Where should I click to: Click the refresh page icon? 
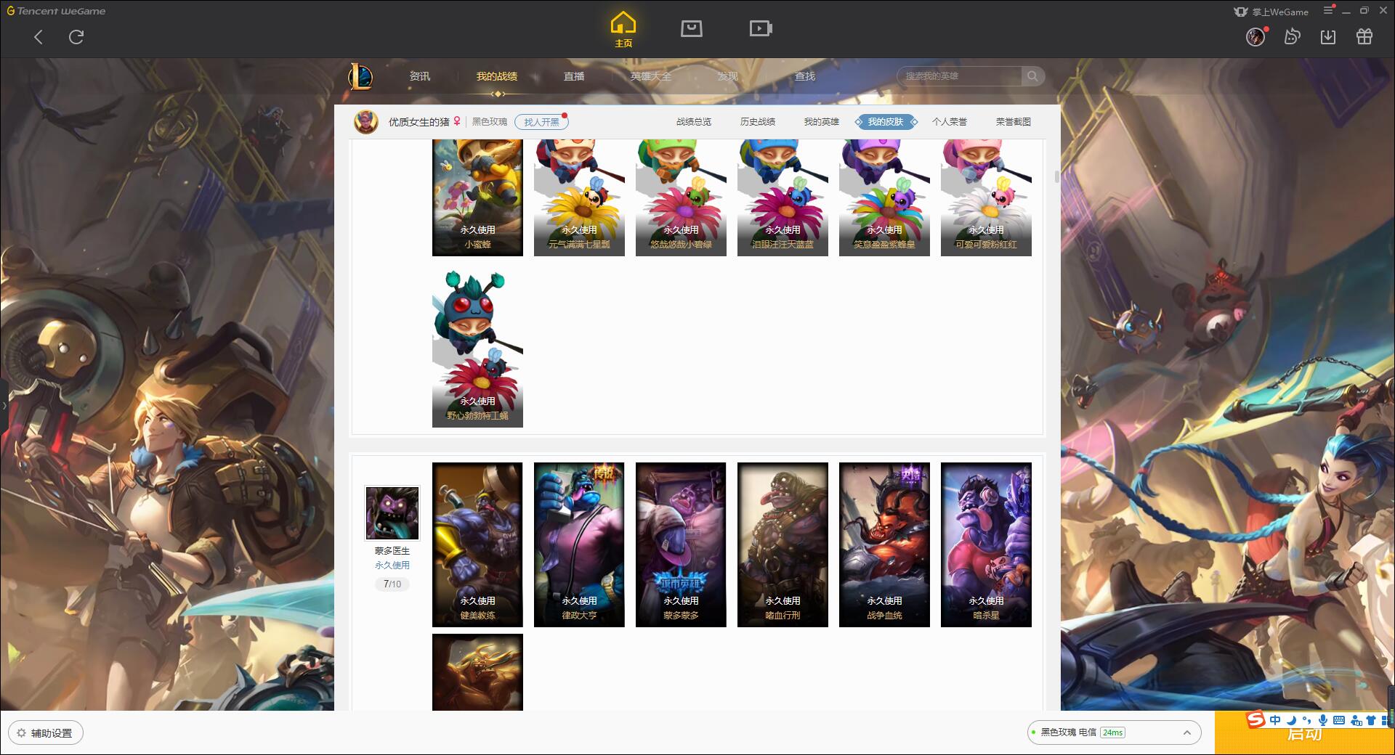[x=76, y=37]
